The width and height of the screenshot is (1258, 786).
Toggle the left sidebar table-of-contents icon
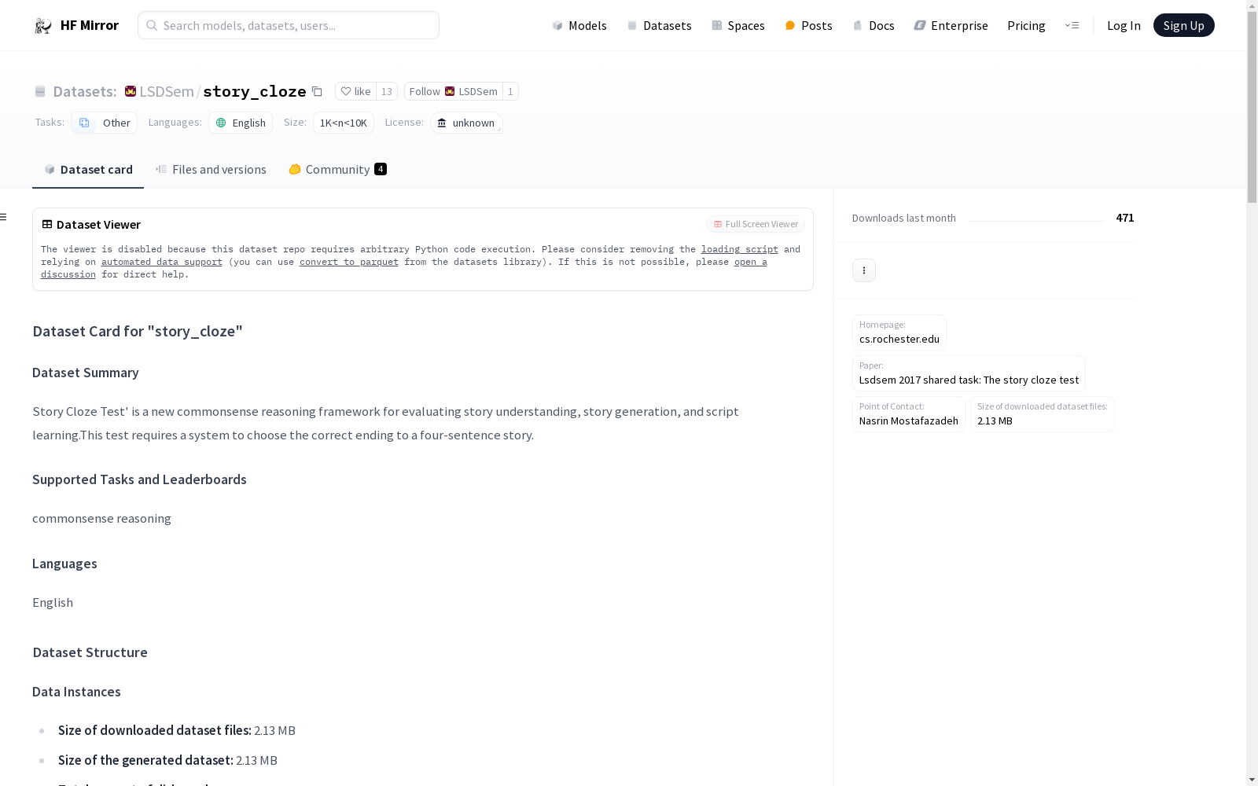(x=3, y=217)
